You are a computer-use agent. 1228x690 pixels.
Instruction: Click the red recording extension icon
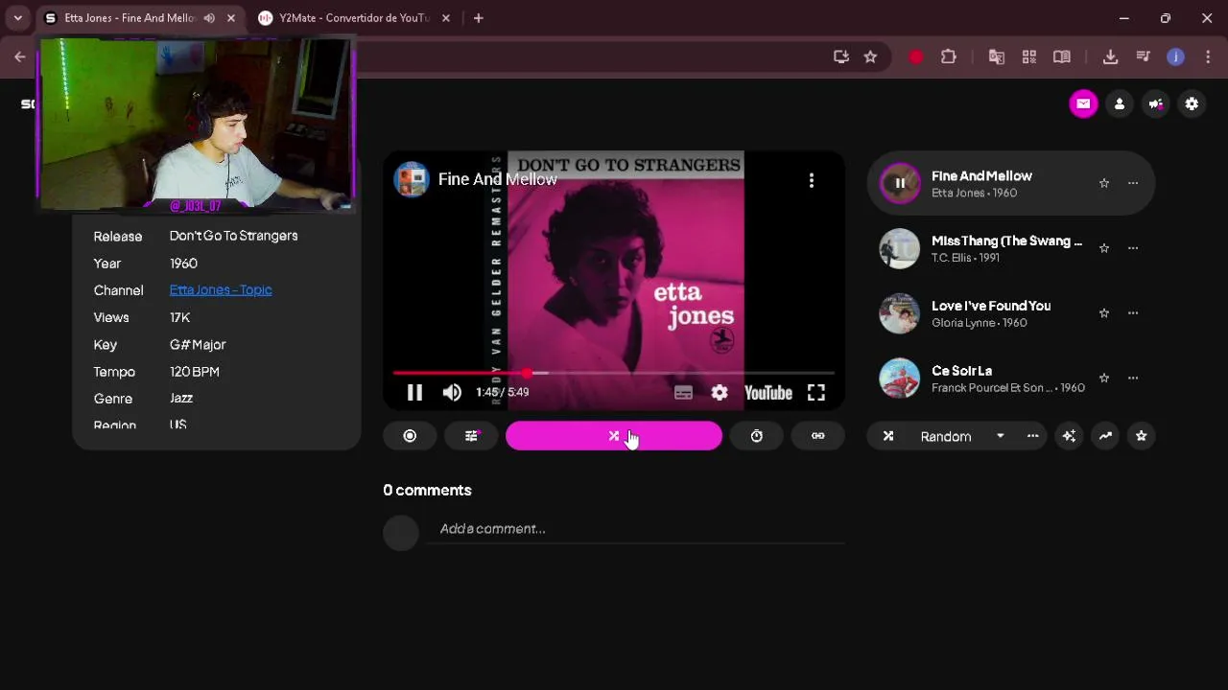click(916, 57)
